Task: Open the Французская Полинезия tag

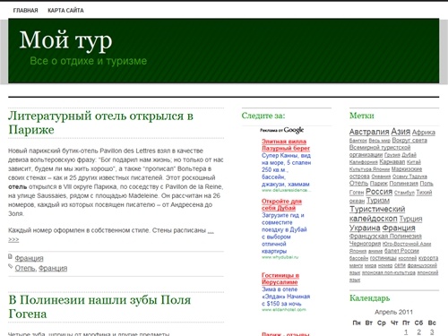Action: 385,237
